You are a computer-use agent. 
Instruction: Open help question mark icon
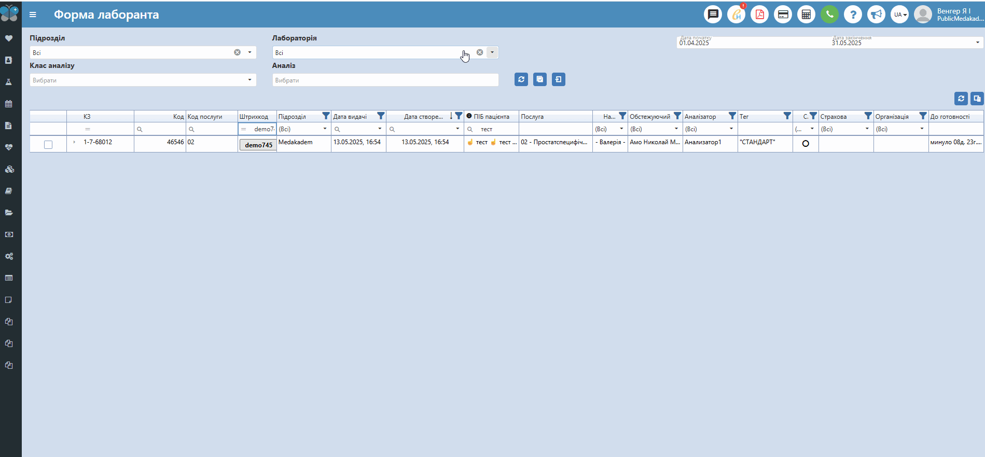click(853, 14)
